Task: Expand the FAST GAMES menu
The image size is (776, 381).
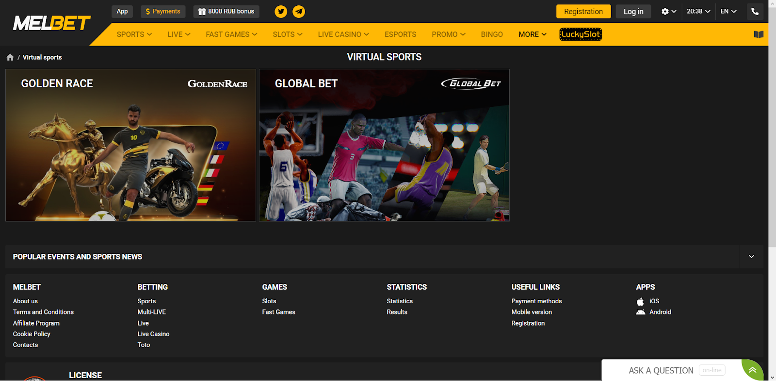Action: point(231,34)
